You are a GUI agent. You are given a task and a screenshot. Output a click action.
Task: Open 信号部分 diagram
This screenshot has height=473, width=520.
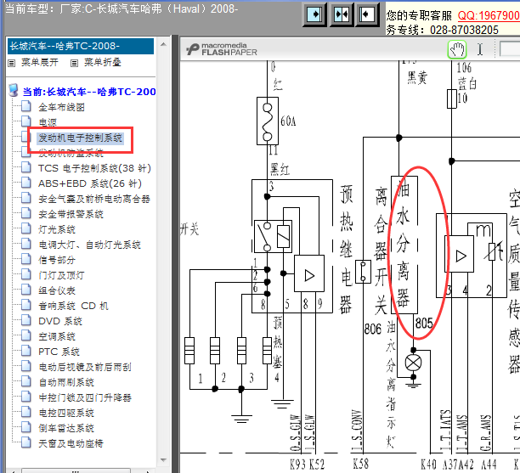point(57,260)
